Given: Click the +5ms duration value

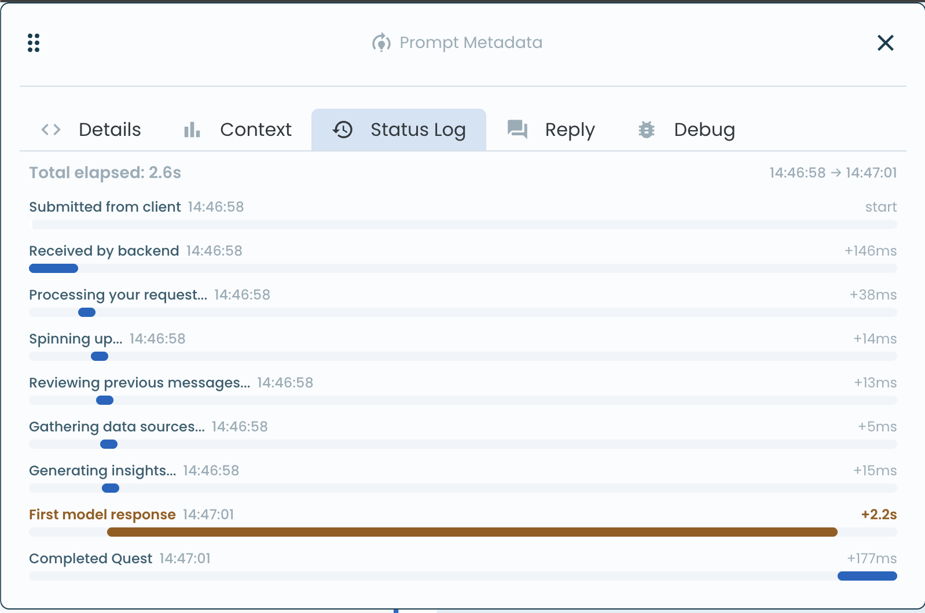Looking at the screenshot, I should click(877, 427).
